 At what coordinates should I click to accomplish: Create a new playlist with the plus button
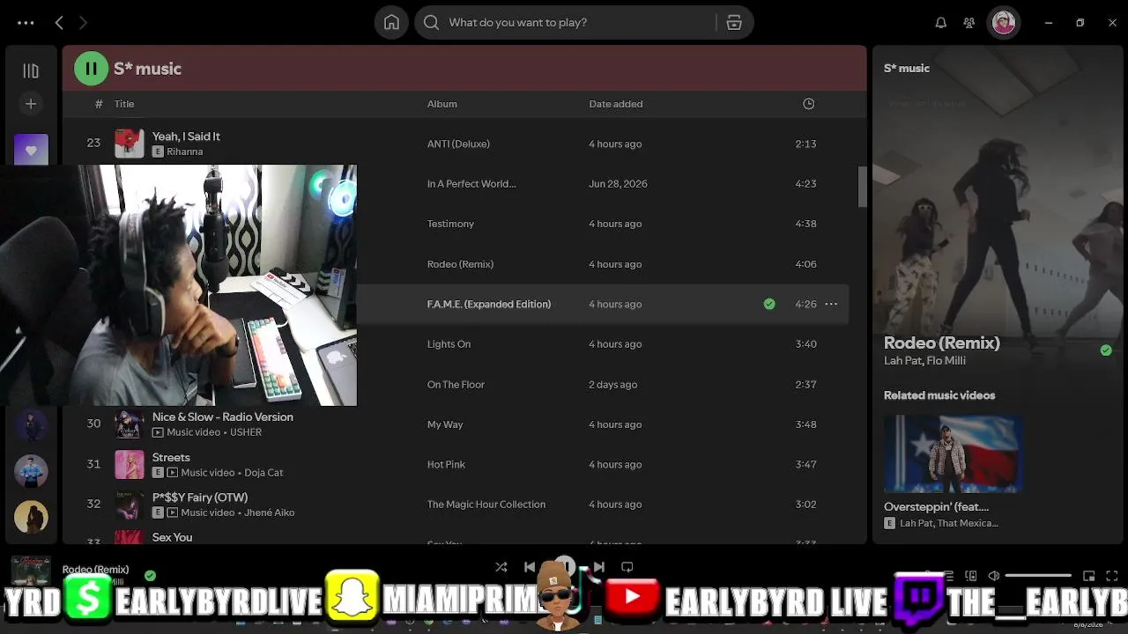coord(31,104)
